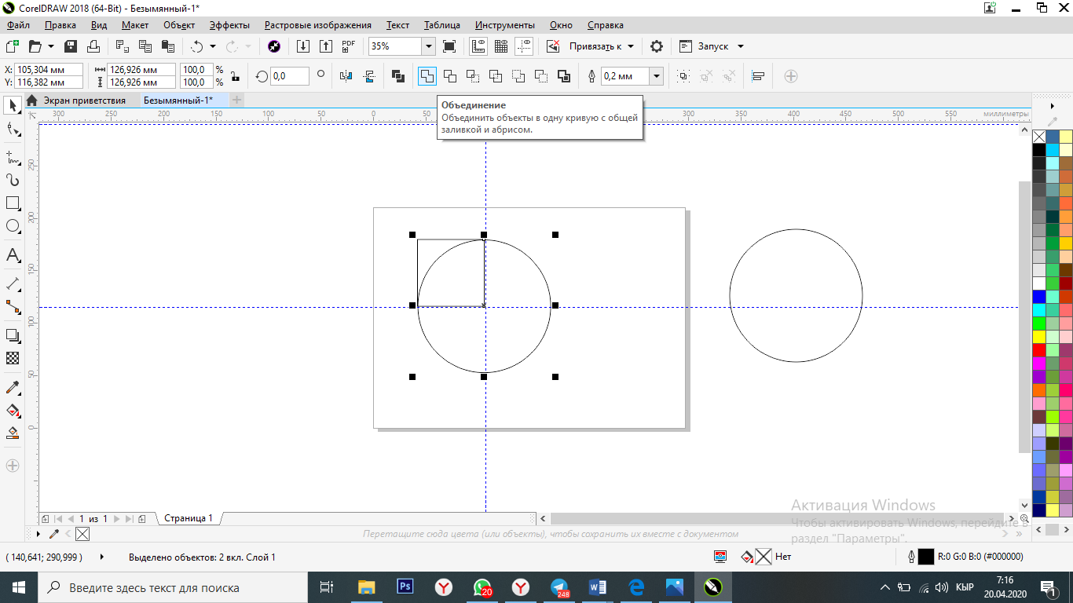Activate the Text tool
The image size is (1073, 603).
13,255
